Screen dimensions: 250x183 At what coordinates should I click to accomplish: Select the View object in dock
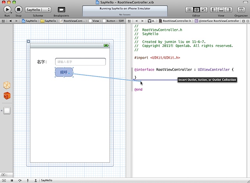coord(7,111)
